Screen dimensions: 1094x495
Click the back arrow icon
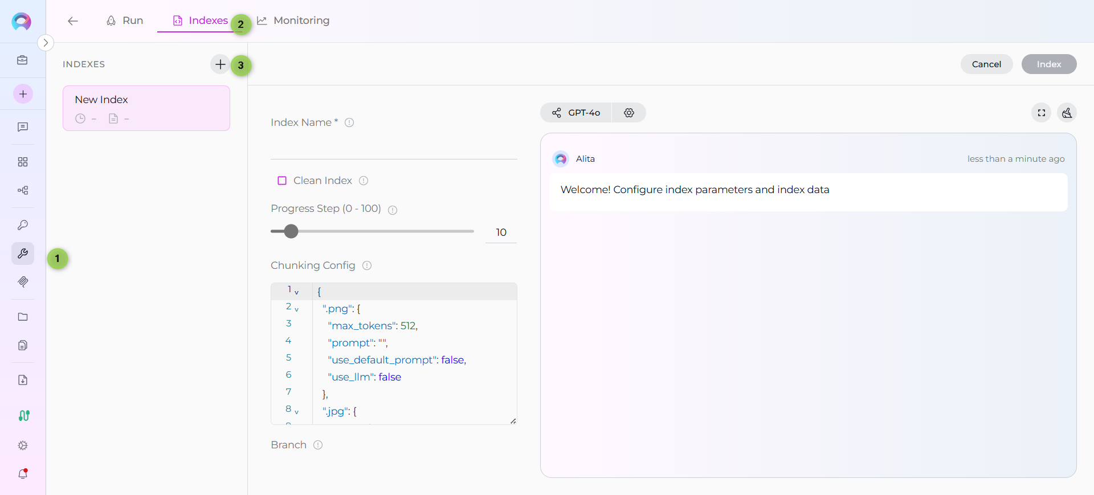click(x=72, y=21)
